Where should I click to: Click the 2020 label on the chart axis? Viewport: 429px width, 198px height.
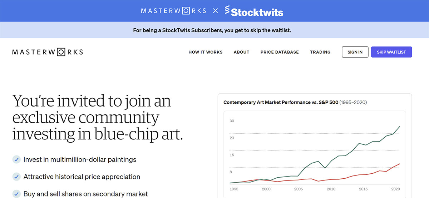(x=395, y=189)
